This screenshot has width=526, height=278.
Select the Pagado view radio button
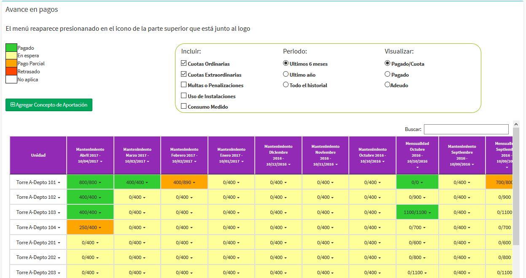pos(387,75)
